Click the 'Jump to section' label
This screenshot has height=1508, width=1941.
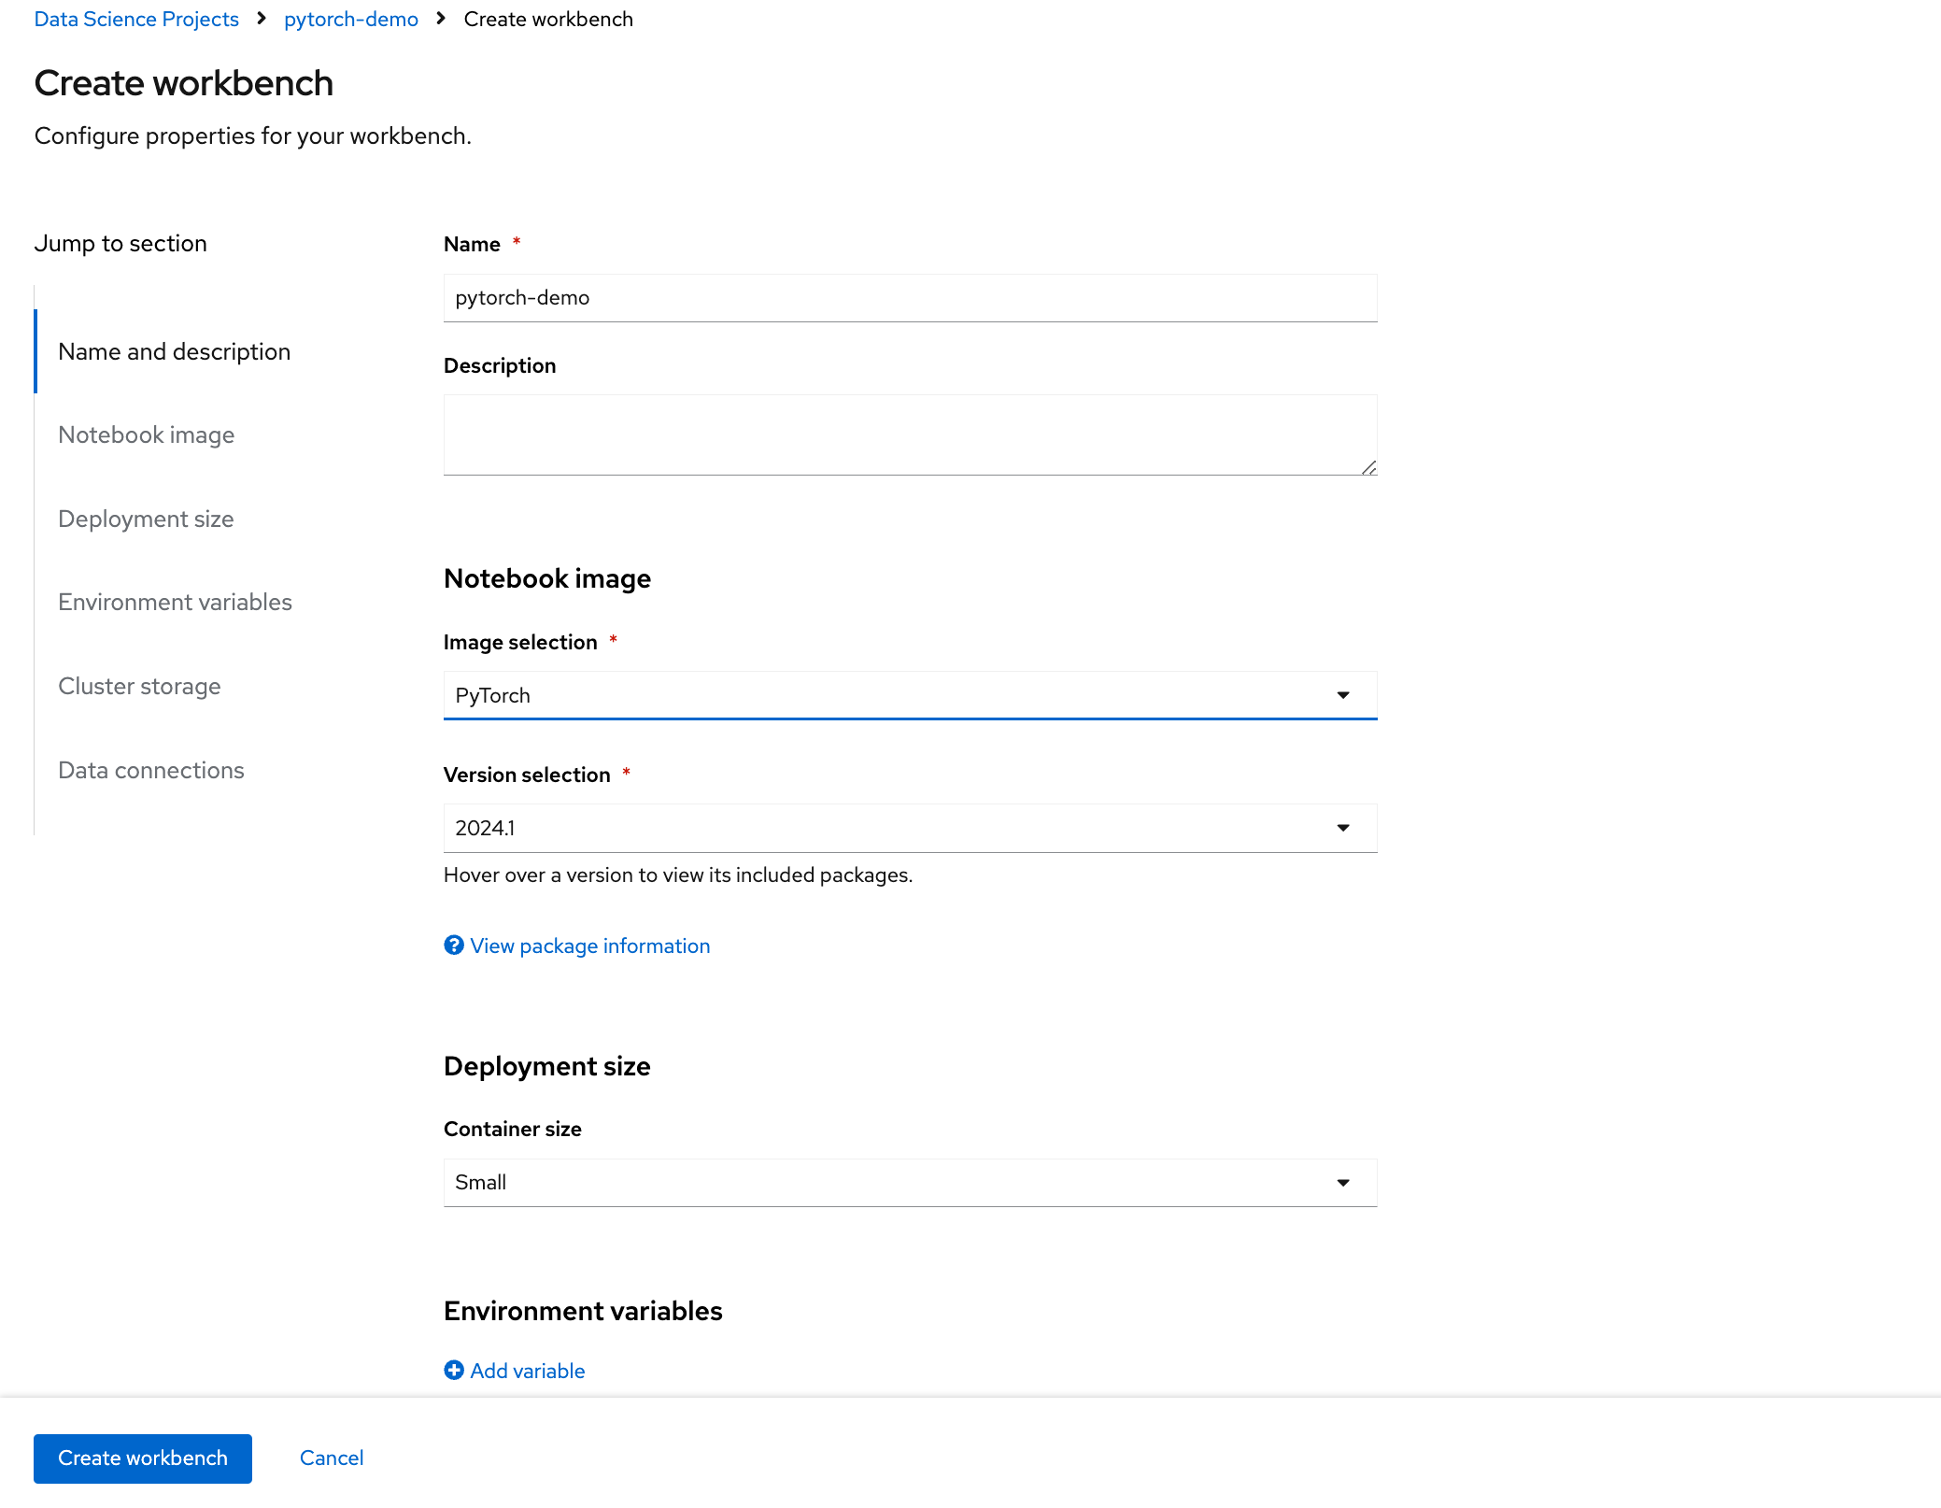[x=120, y=243]
